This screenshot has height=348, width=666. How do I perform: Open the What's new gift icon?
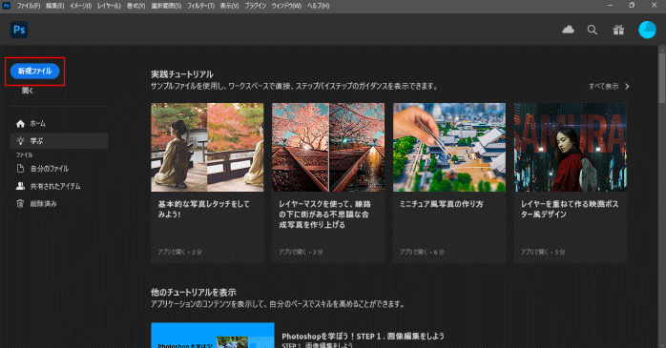(618, 30)
